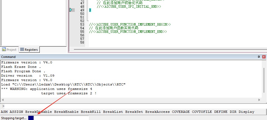Click the current-line arrow marker at line 49
Viewport: 267px width, 120px height.
point(71,10)
